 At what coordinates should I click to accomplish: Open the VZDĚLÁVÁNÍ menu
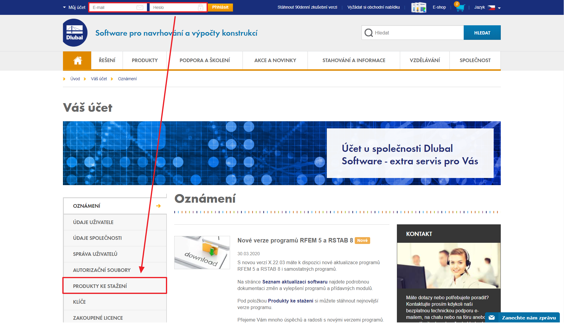coord(425,60)
